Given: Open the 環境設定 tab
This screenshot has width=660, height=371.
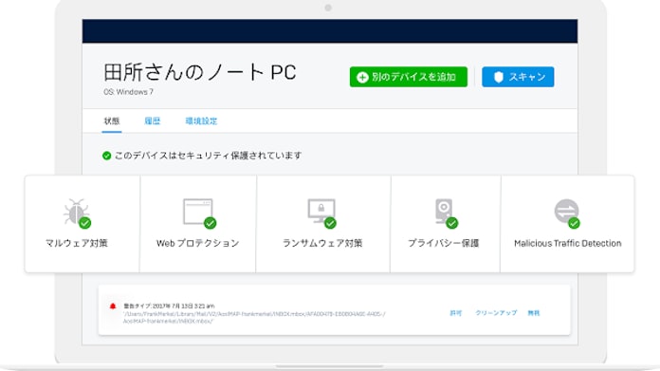Looking at the screenshot, I should 201,121.
